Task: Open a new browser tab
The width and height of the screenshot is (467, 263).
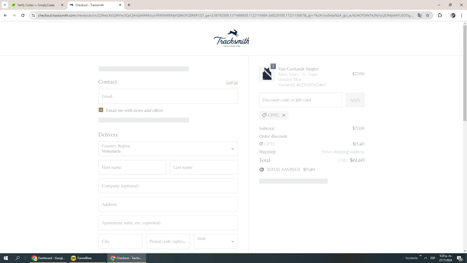Action: pos(129,5)
